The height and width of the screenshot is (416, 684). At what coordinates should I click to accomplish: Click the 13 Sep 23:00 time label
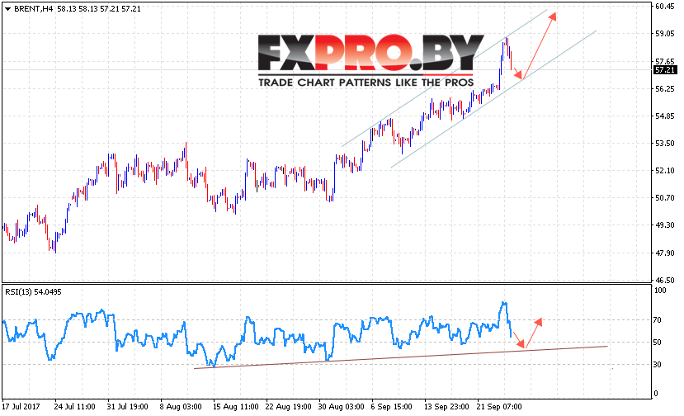pos(446,407)
